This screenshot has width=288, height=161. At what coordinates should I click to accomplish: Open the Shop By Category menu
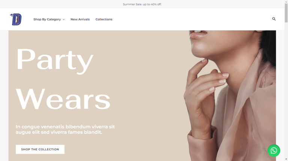tap(47, 19)
